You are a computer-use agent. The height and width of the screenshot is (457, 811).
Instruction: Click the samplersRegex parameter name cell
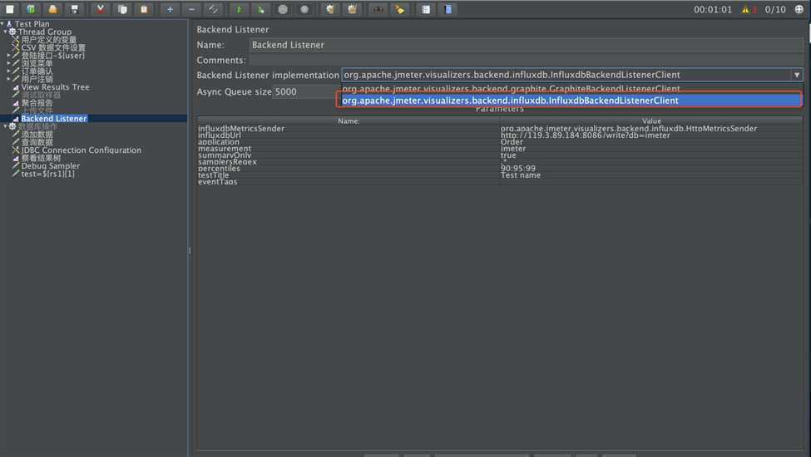pos(348,162)
